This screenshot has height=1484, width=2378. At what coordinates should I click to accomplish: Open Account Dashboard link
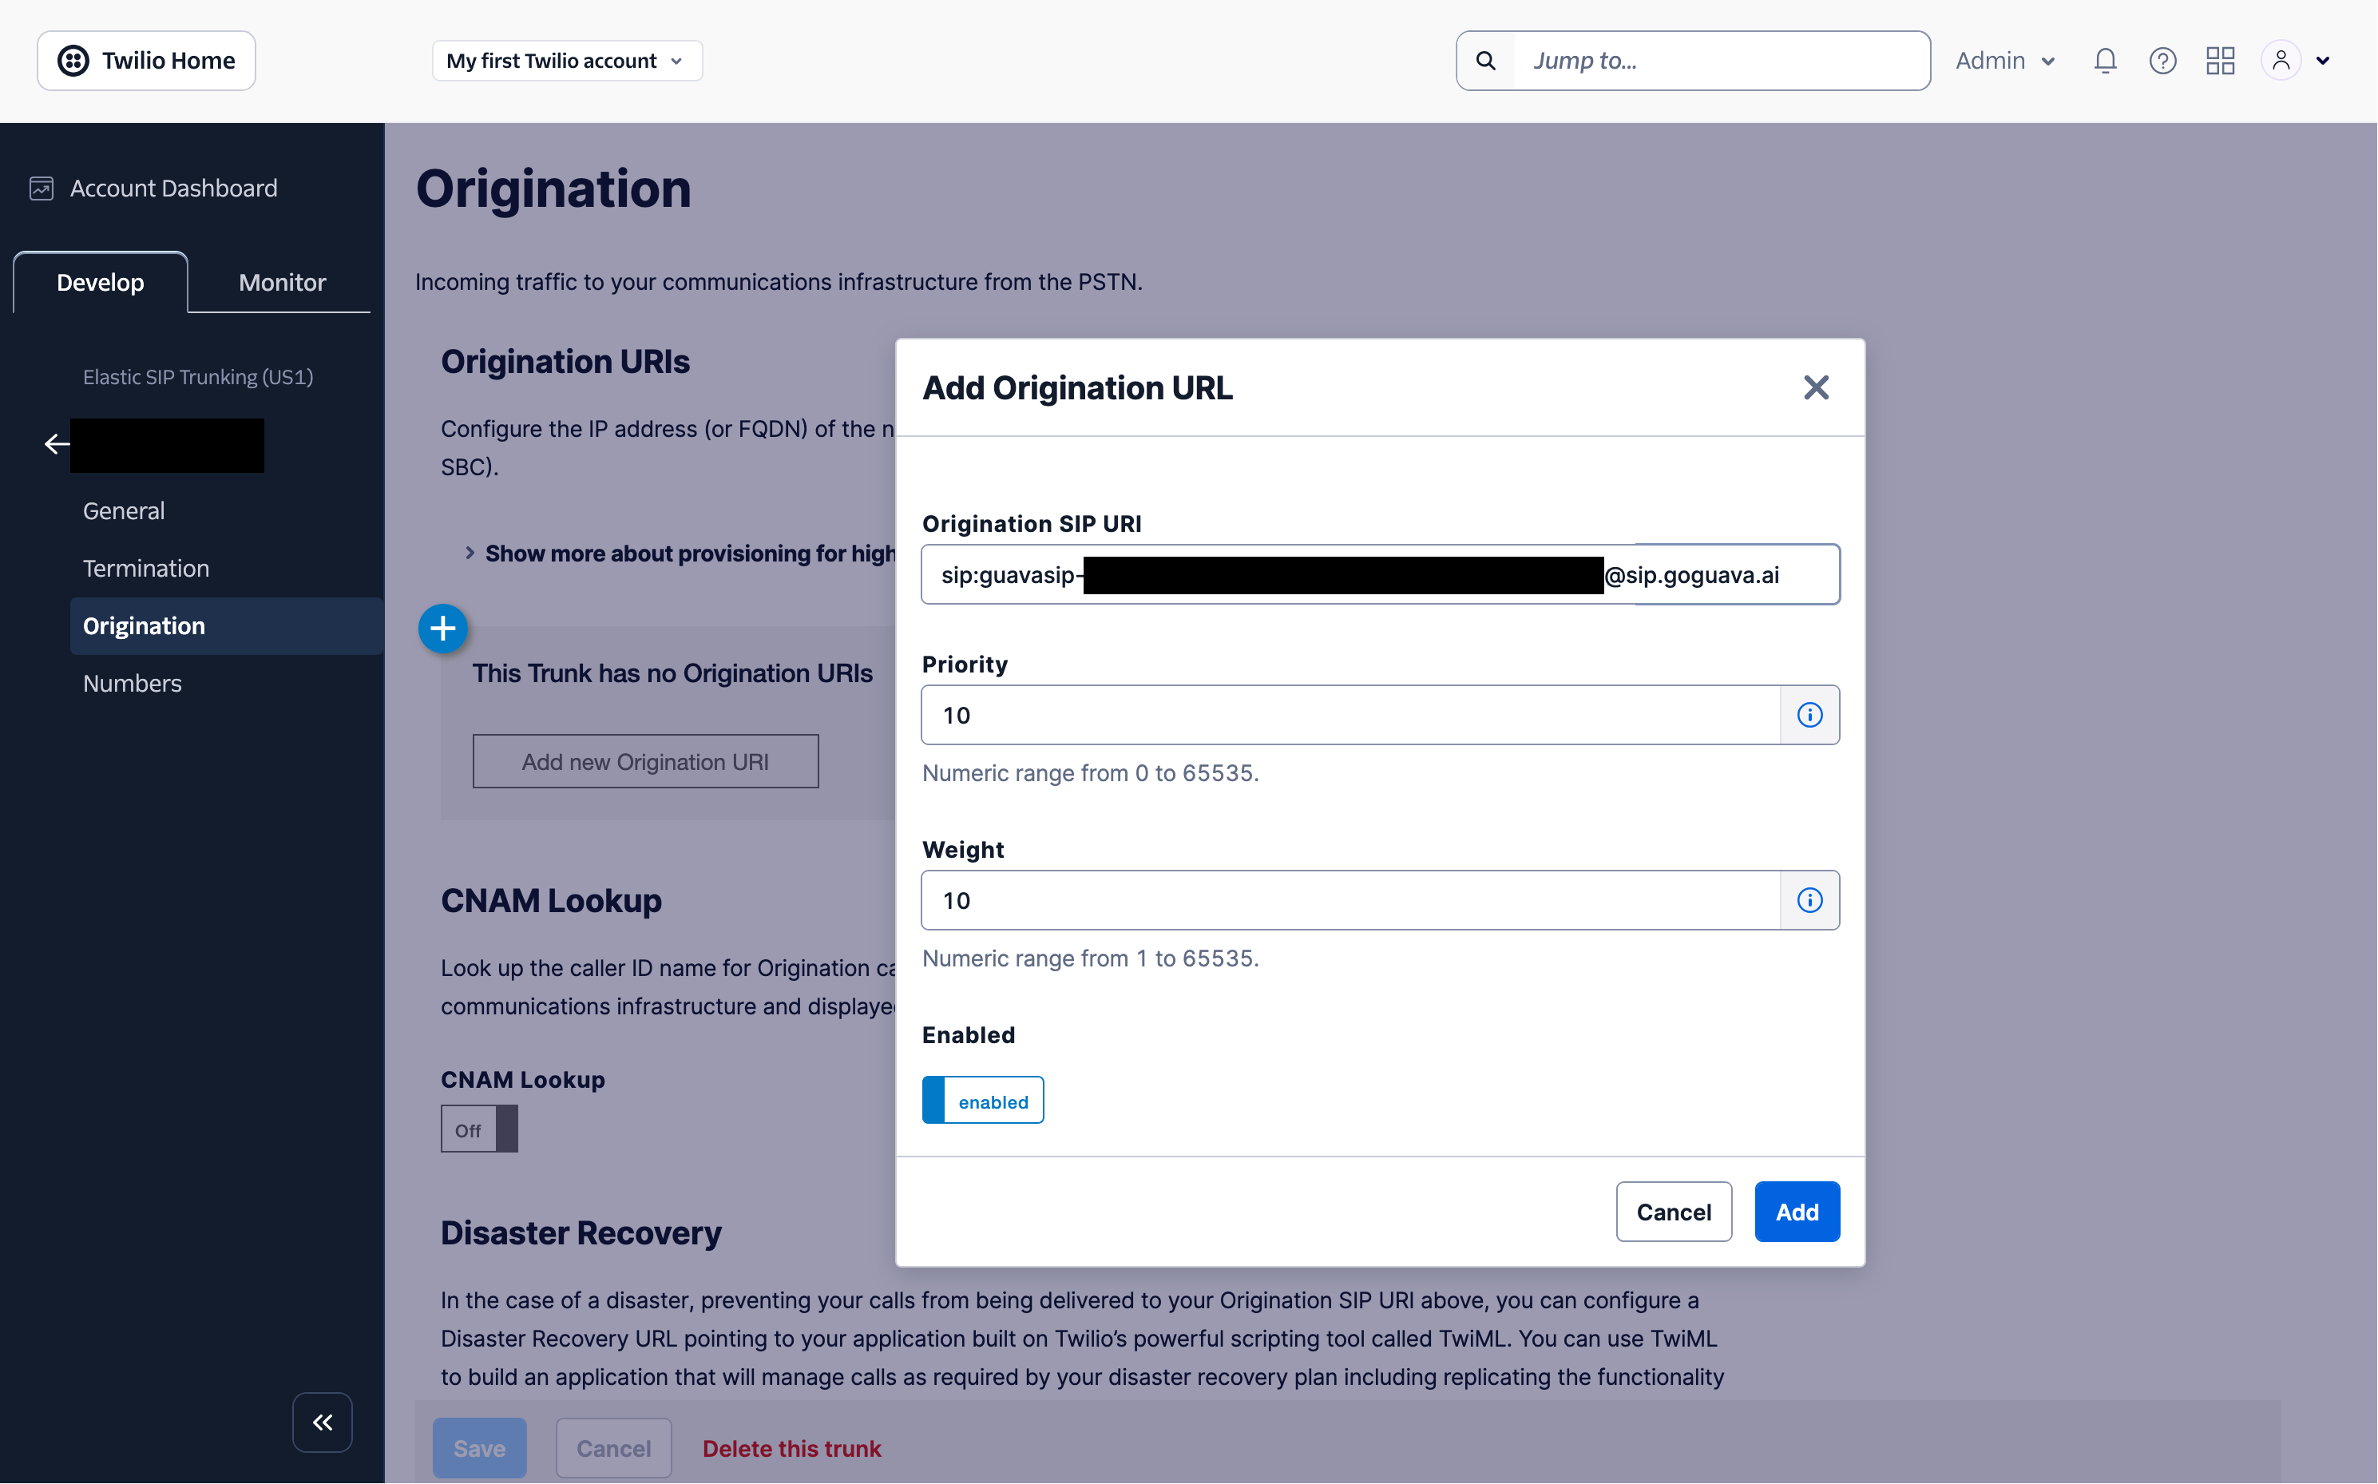click(173, 188)
